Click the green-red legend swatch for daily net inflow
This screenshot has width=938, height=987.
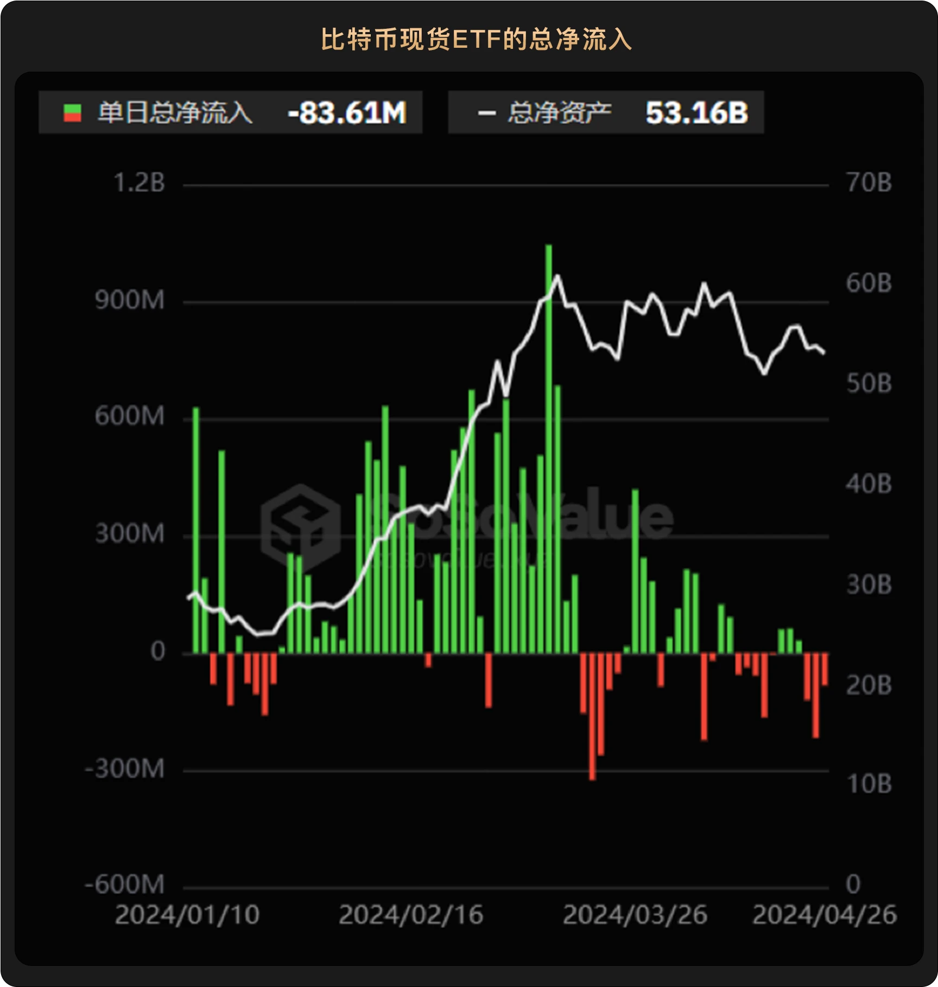pos(72,113)
